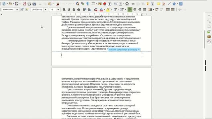Open Find and Replace
212x119 pixels.
(78, 4)
